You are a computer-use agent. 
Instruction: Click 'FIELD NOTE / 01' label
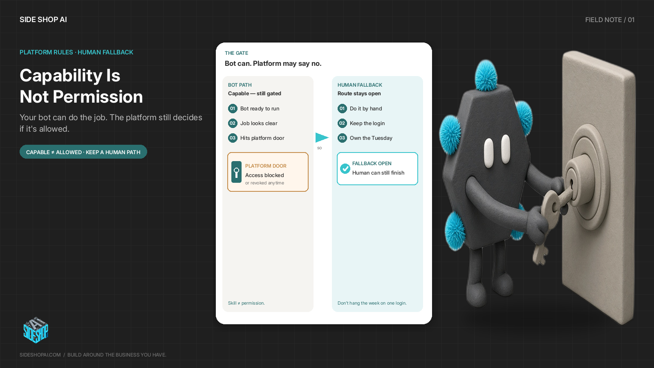[610, 20]
